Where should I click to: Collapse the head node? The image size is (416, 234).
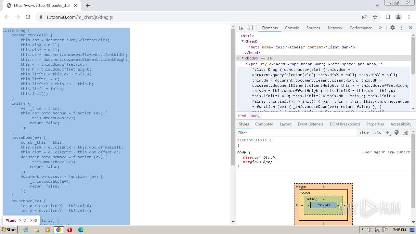(x=242, y=41)
